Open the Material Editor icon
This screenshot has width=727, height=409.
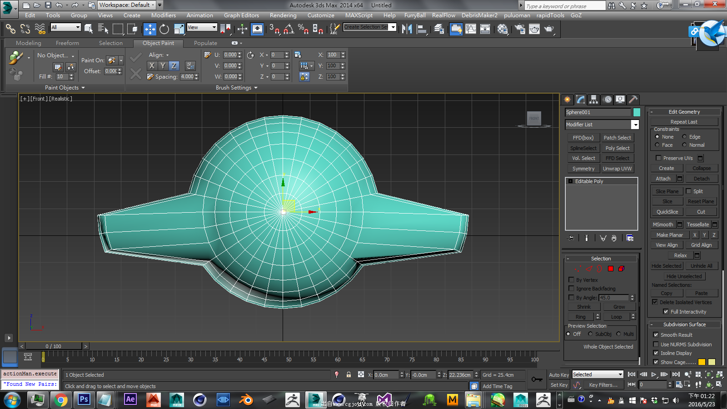tap(503, 29)
